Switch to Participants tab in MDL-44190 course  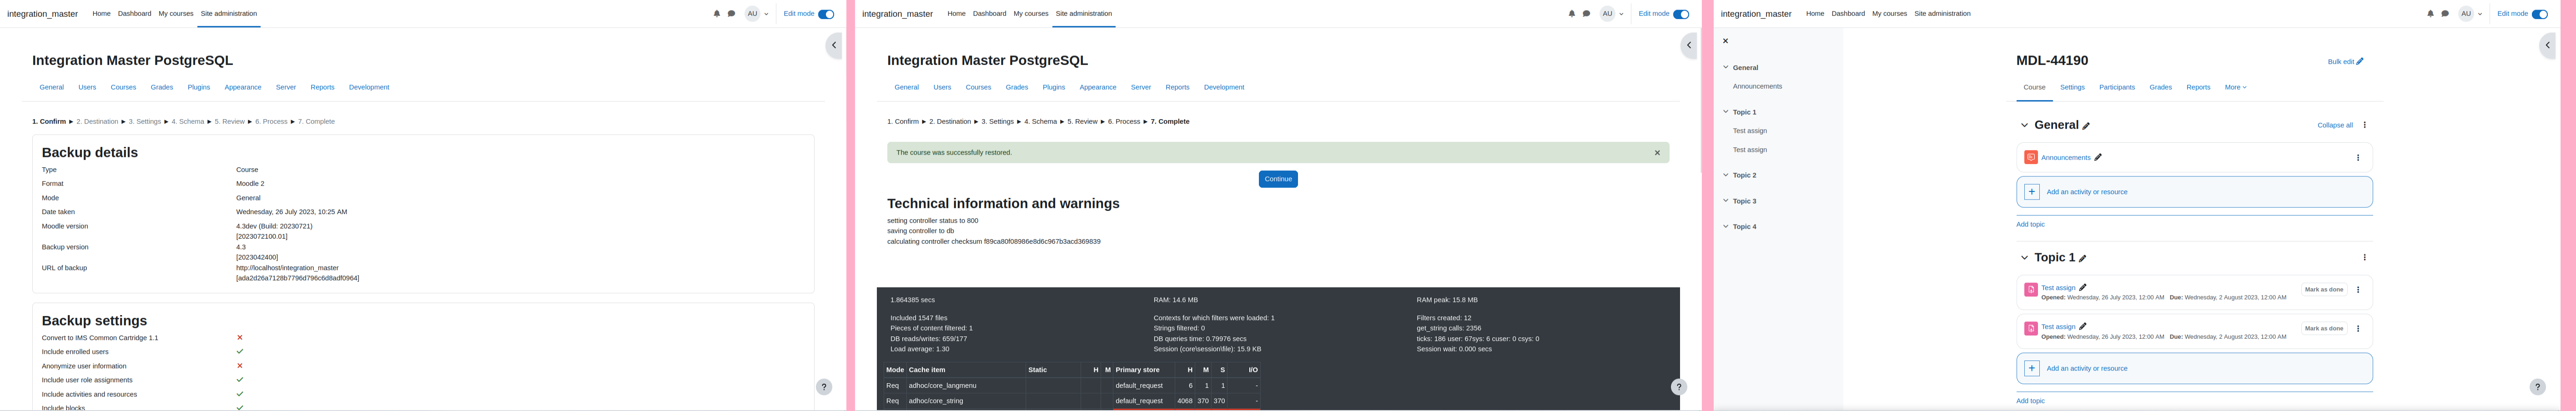pyautogui.click(x=2117, y=87)
